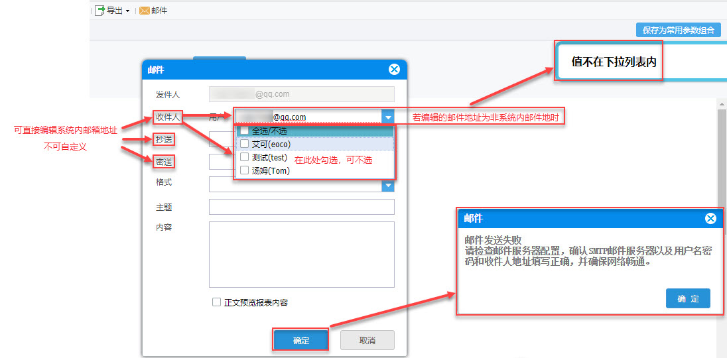This screenshot has height=358, width=727.
Task: Check the 艾可(eoco) recipient option
Action: pyautogui.click(x=244, y=144)
